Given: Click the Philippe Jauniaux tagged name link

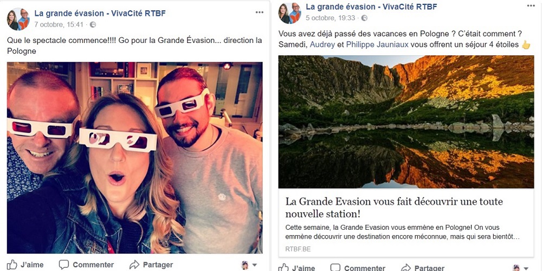Looking at the screenshot, I should 377,44.
